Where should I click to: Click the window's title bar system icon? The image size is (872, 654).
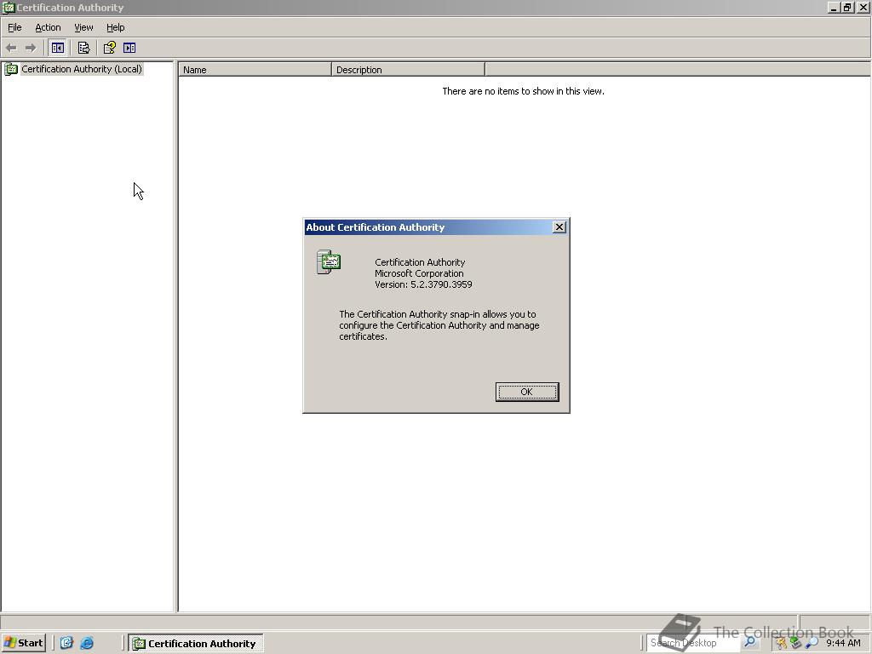pos(8,8)
